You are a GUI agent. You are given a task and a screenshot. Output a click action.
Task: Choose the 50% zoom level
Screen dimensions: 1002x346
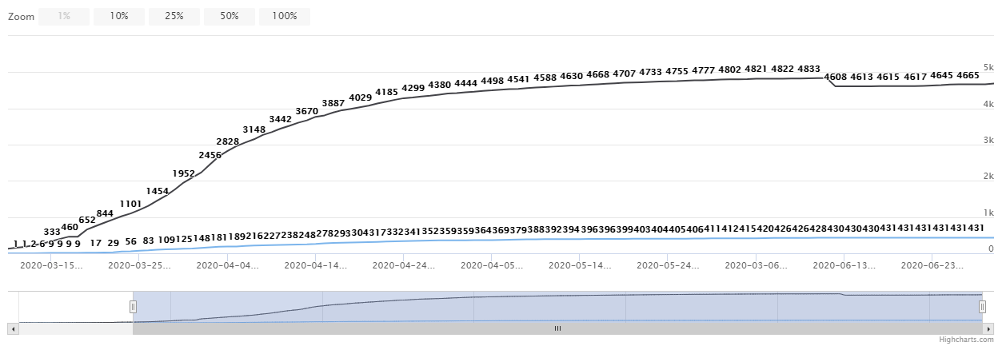pyautogui.click(x=229, y=16)
